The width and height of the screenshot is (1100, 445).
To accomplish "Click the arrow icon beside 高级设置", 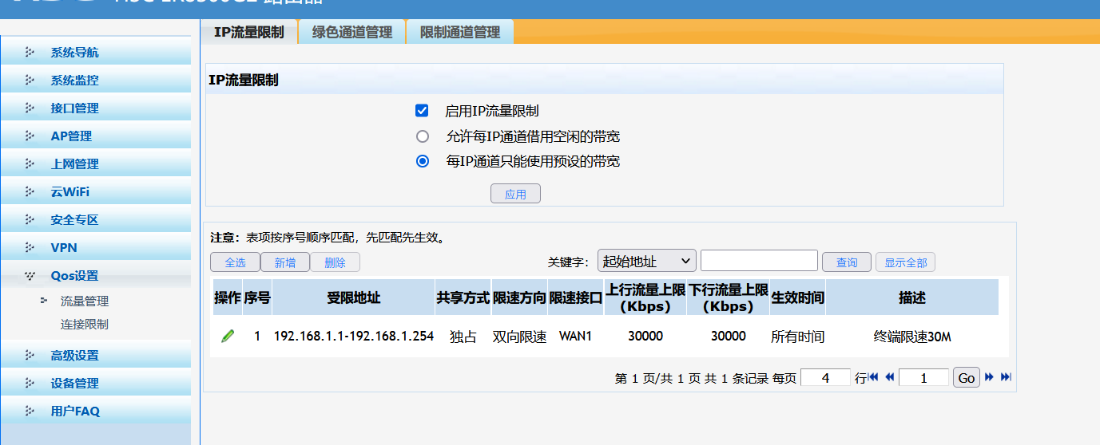I will (30, 356).
